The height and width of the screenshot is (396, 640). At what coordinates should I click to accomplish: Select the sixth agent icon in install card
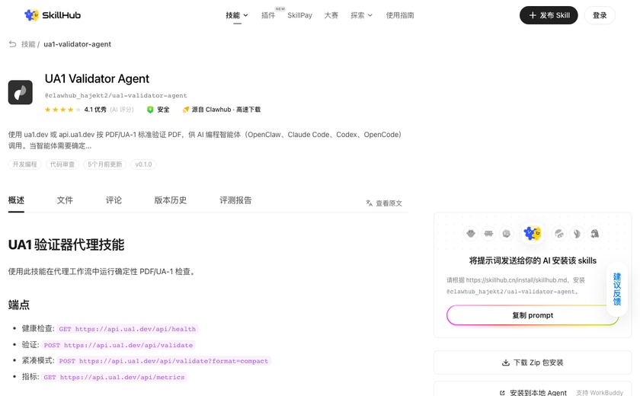[x=577, y=234]
